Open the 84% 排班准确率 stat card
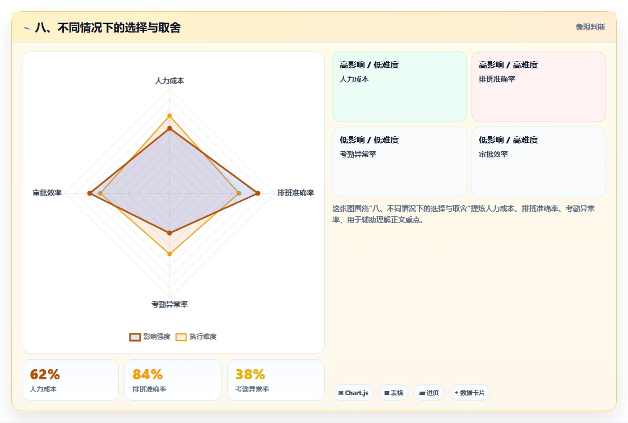Screen dimensions: 628x423 point(173,380)
